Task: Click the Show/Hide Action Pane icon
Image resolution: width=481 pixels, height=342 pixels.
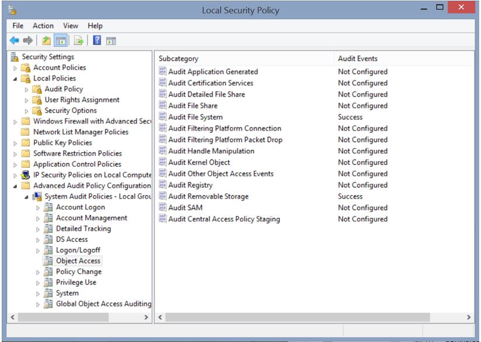Action: pos(111,40)
